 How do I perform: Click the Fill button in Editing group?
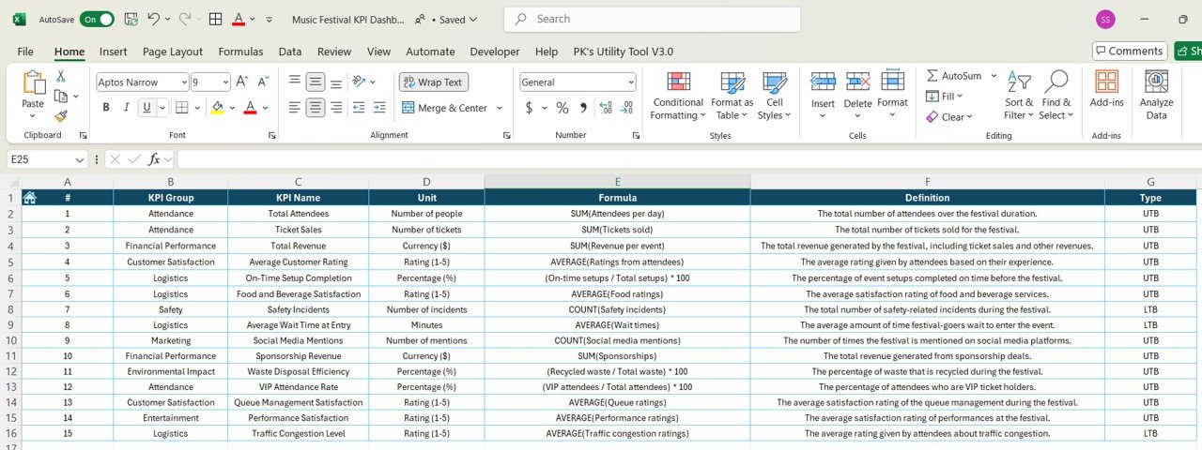tap(944, 97)
